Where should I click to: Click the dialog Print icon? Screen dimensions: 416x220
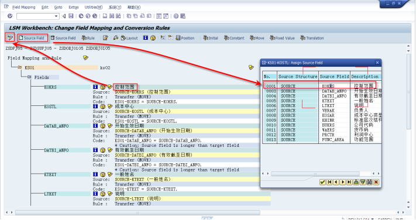coord(356,182)
